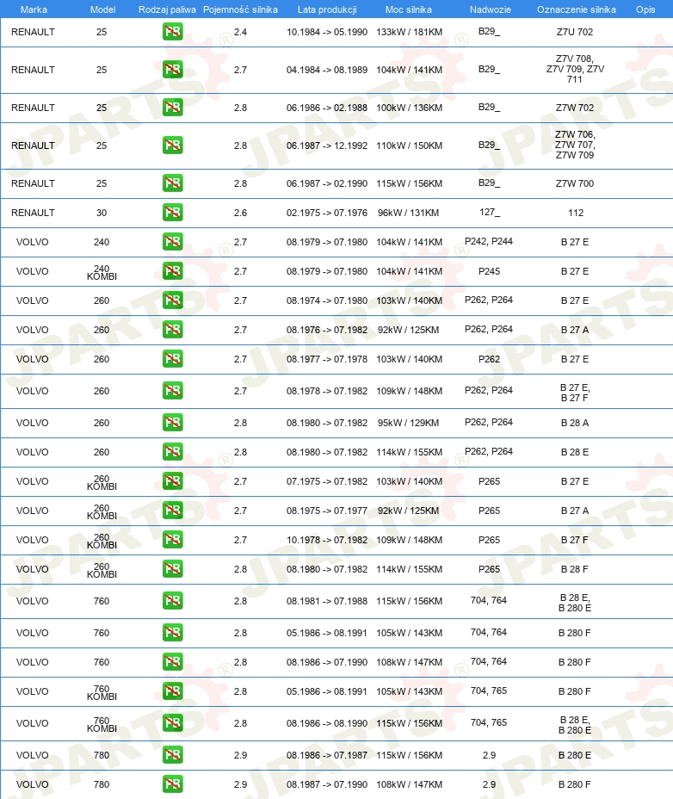The height and width of the screenshot is (799, 673).
Task: Select capacity 2.6 cell
Action: (x=240, y=213)
